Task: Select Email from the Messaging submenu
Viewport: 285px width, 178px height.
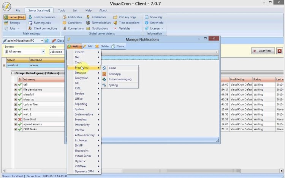Action: point(112,68)
